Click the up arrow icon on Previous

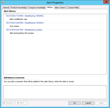[4, 103]
